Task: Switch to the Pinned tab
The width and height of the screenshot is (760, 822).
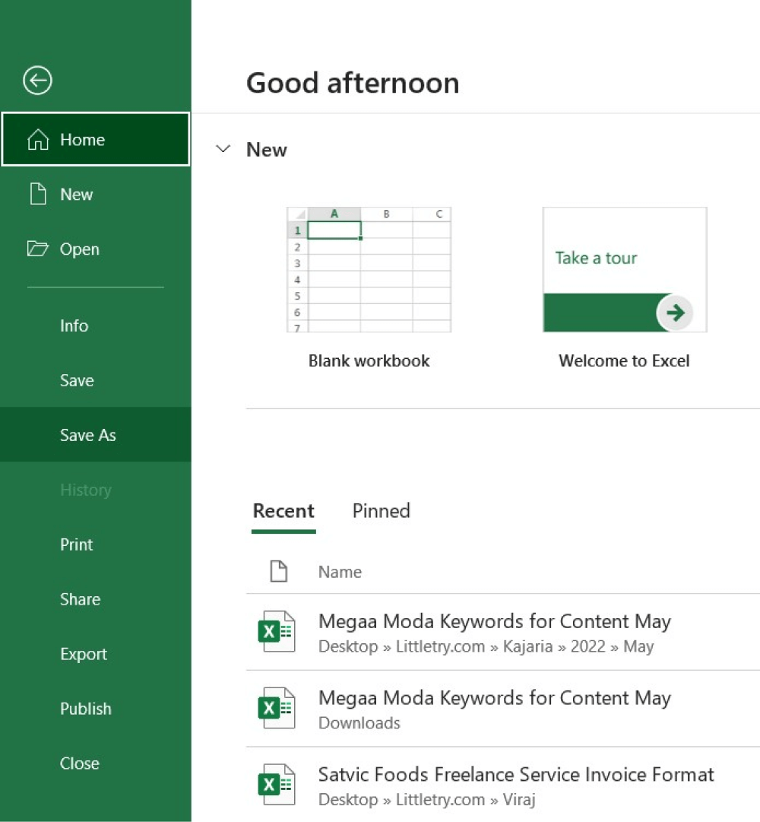Action: coord(382,511)
